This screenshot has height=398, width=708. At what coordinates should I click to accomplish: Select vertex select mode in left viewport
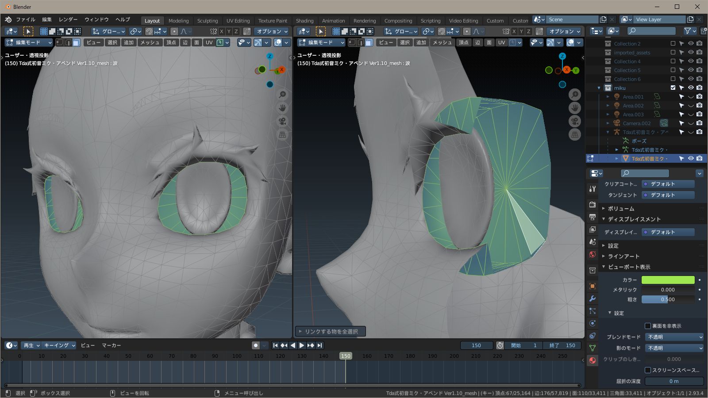pyautogui.click(x=60, y=42)
